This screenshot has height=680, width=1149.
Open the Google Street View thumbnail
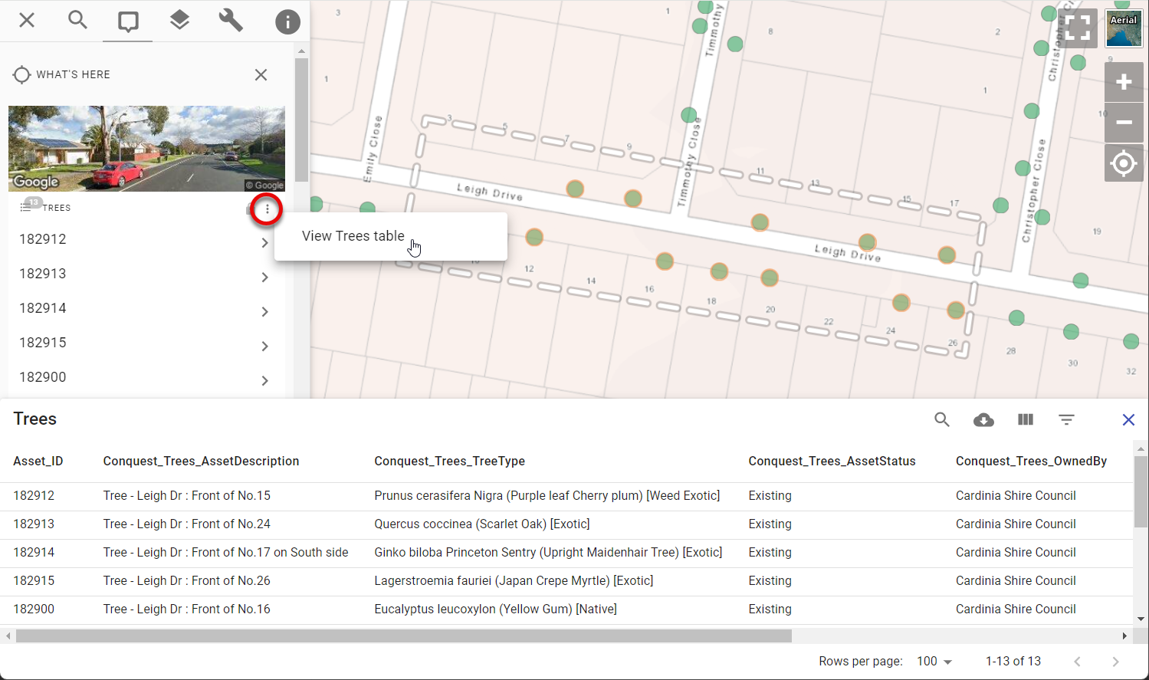pos(146,148)
